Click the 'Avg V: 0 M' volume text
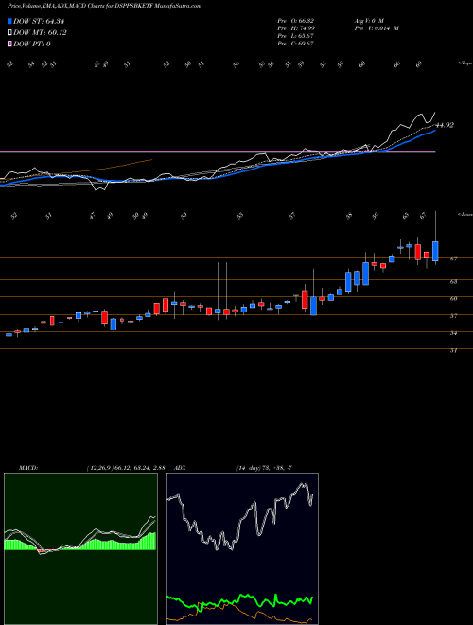The width and height of the screenshot is (473, 625). [369, 21]
